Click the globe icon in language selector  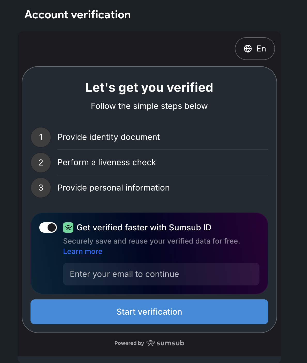248,49
